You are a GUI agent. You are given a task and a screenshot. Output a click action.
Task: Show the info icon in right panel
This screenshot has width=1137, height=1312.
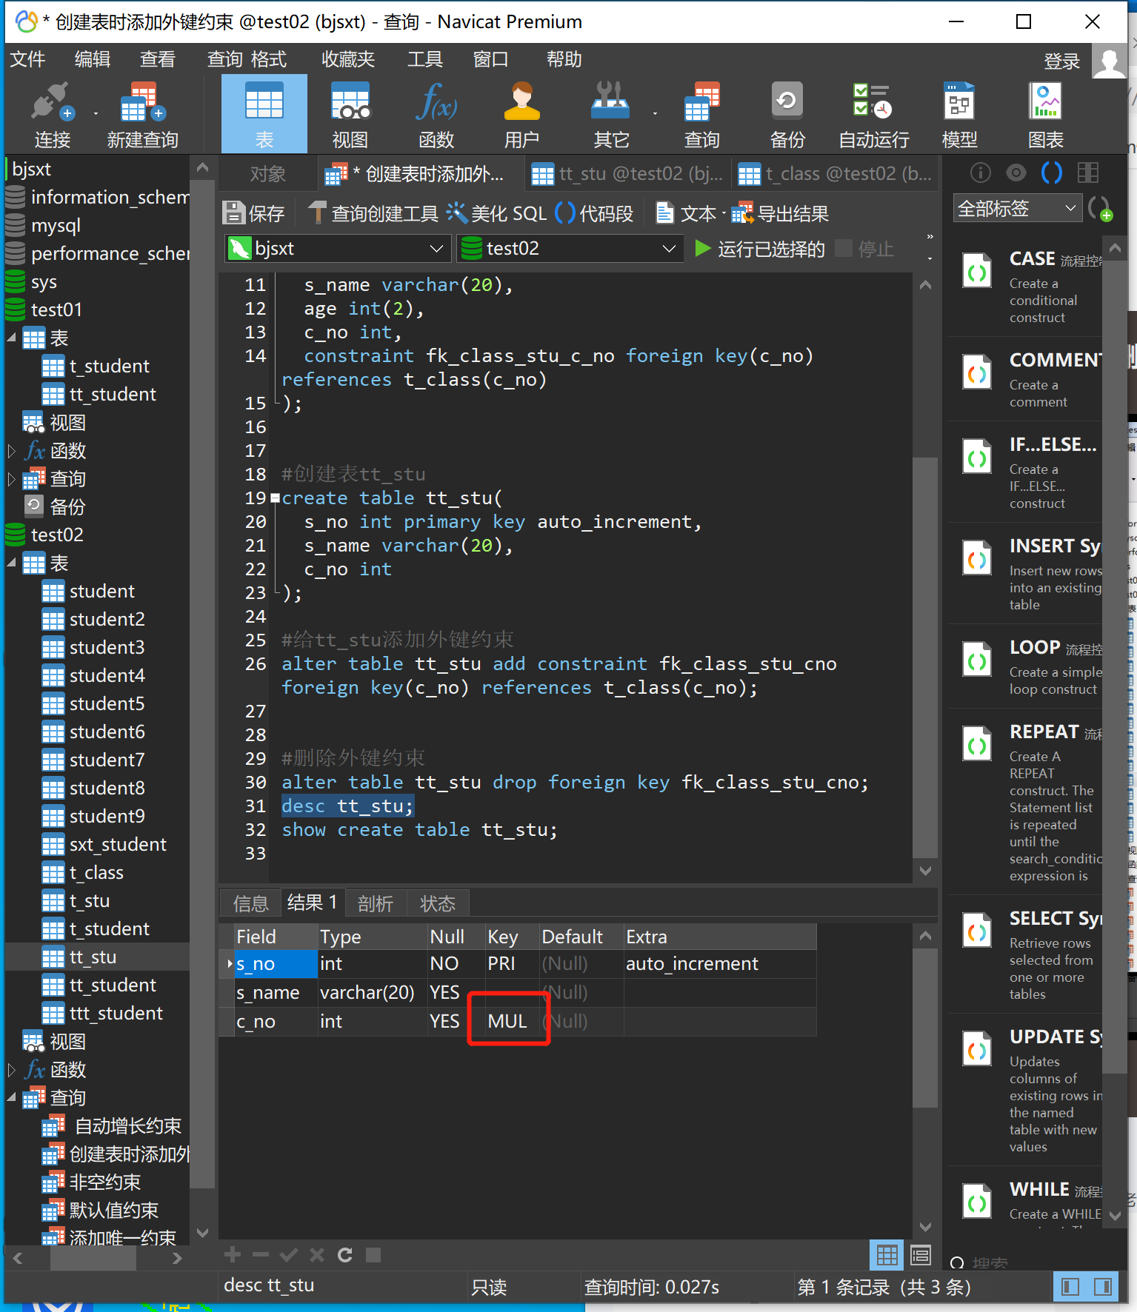pyautogui.click(x=980, y=173)
